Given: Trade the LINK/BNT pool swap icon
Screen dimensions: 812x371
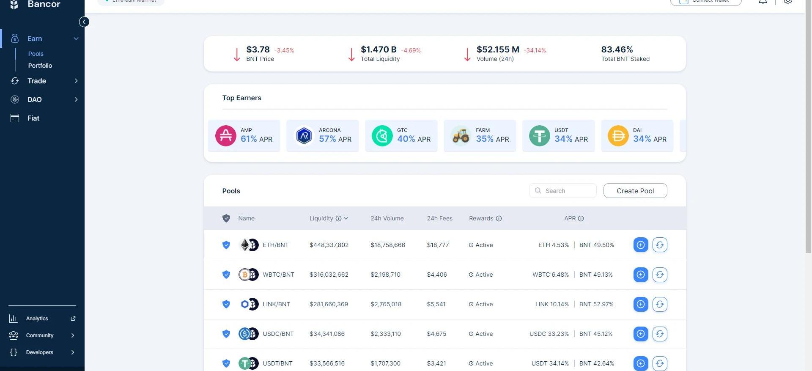Looking at the screenshot, I should coord(660,304).
